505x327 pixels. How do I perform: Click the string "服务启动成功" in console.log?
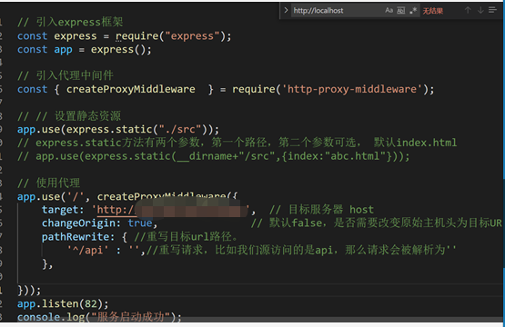(x=131, y=317)
